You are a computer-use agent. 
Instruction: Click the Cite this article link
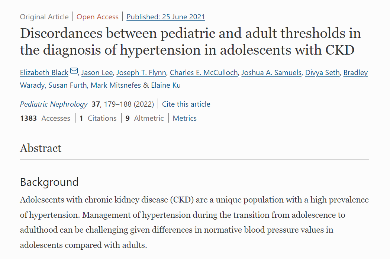tap(186, 104)
